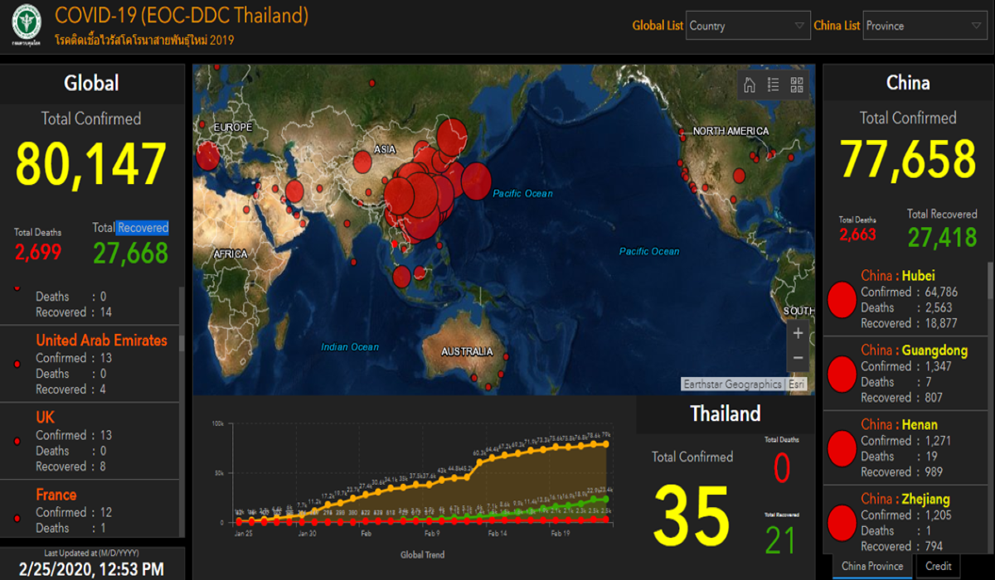Zoom out on the map
This screenshot has height=580, width=995.
tap(798, 358)
